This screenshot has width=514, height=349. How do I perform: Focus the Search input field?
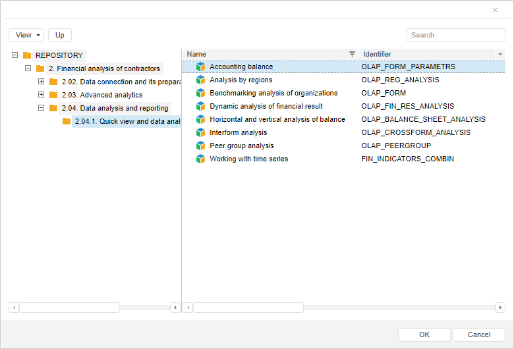point(455,35)
